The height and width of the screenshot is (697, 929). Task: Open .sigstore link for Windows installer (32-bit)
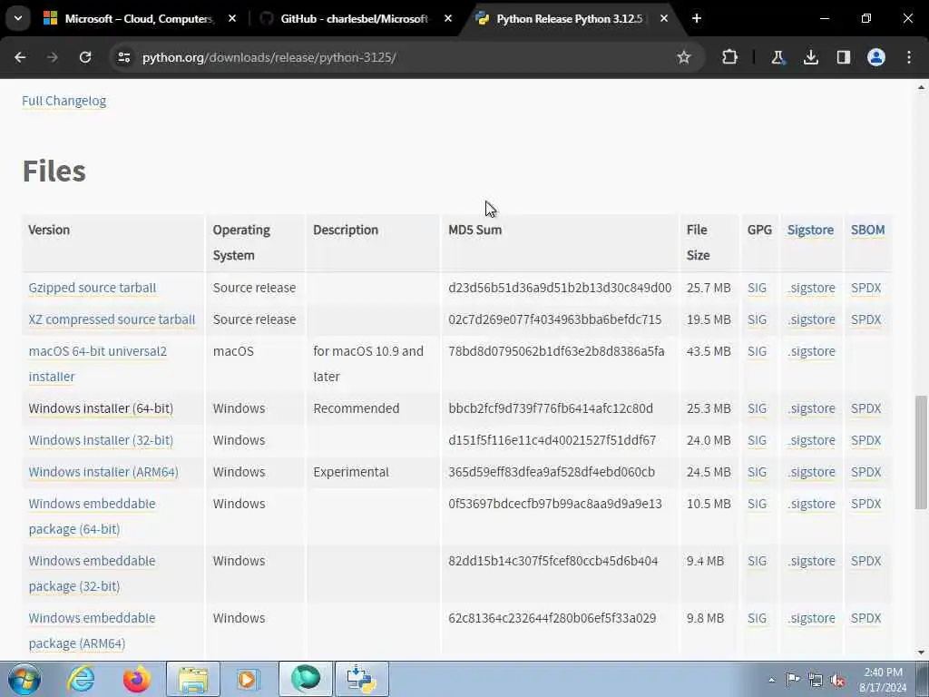(x=811, y=440)
